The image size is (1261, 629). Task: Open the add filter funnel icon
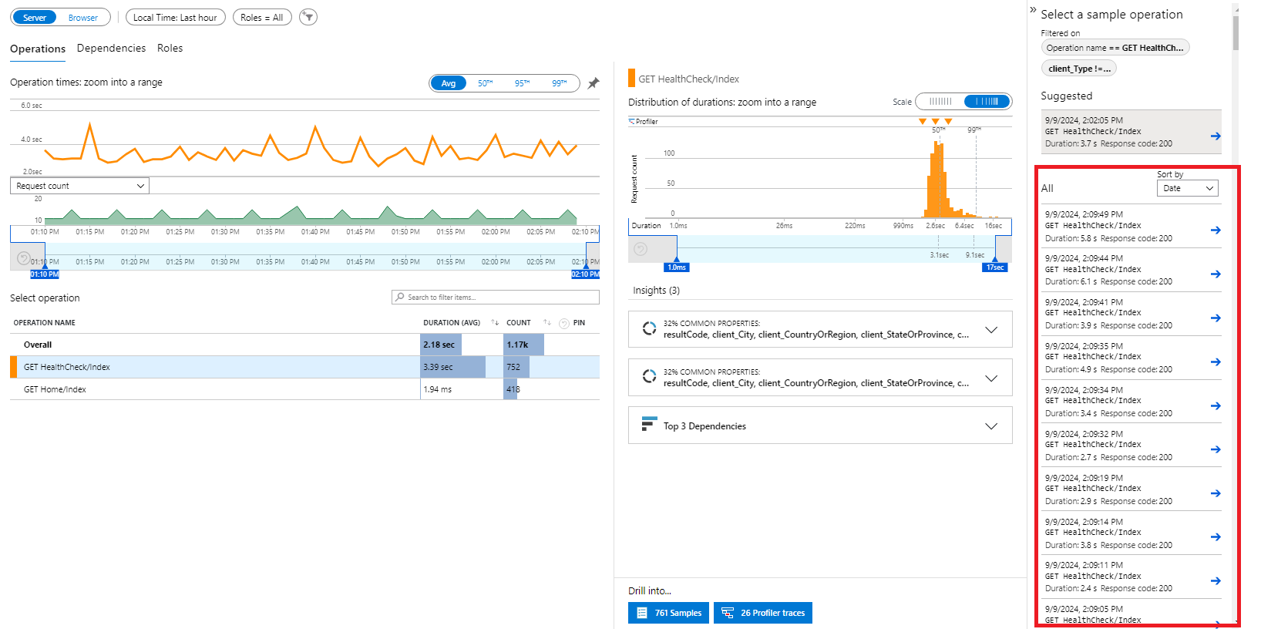tap(308, 17)
